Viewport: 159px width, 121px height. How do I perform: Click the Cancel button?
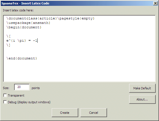[93, 113]
